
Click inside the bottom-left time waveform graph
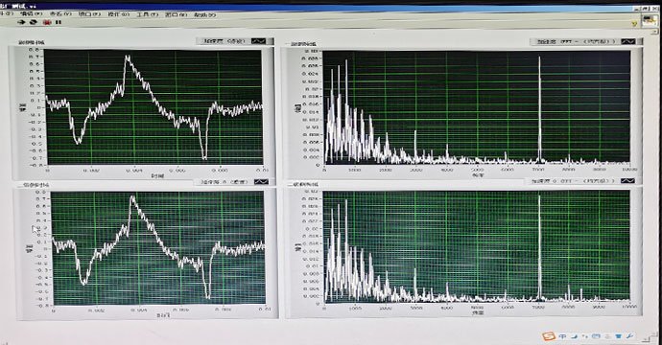tap(158, 248)
